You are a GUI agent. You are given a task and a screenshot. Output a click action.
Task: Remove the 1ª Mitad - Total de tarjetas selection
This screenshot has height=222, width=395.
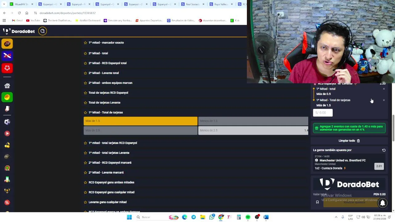[384, 100]
